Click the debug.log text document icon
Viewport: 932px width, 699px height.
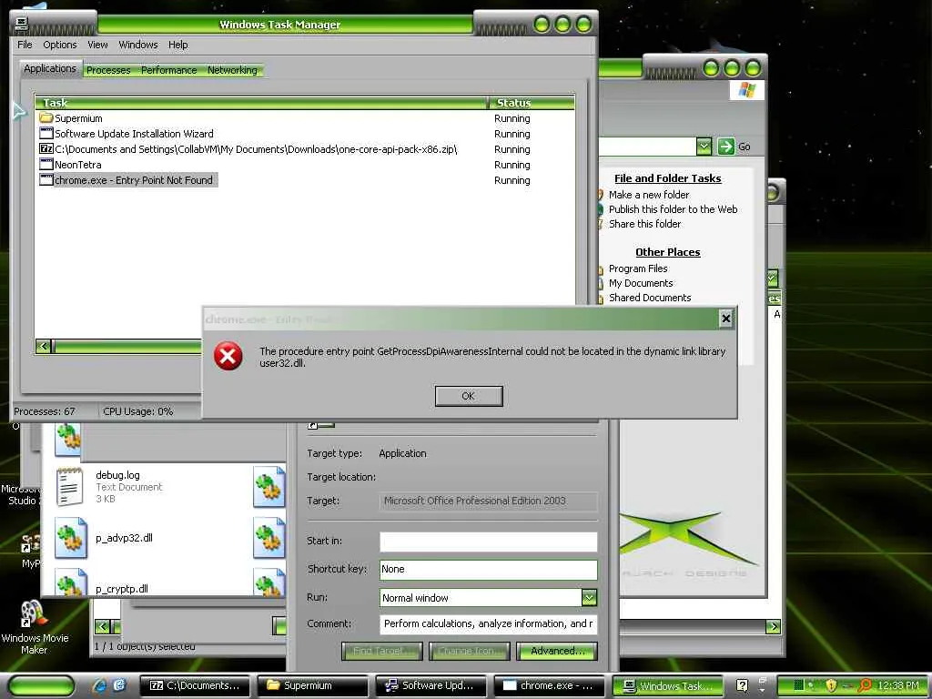[69, 487]
